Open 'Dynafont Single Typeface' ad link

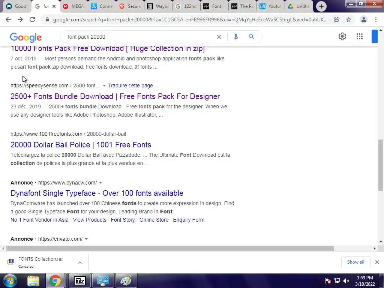[x=97, y=193]
